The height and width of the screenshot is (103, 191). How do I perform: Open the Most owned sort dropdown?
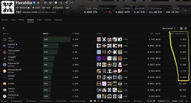coord(169,28)
